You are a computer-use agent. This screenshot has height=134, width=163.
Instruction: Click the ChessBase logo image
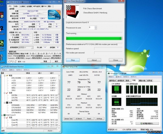[72, 12]
